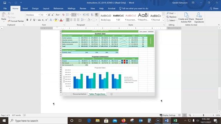Open the font size dropdown

pos(46,15)
